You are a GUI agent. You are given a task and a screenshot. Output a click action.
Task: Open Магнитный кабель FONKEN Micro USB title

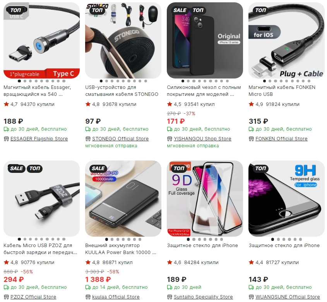(282, 90)
